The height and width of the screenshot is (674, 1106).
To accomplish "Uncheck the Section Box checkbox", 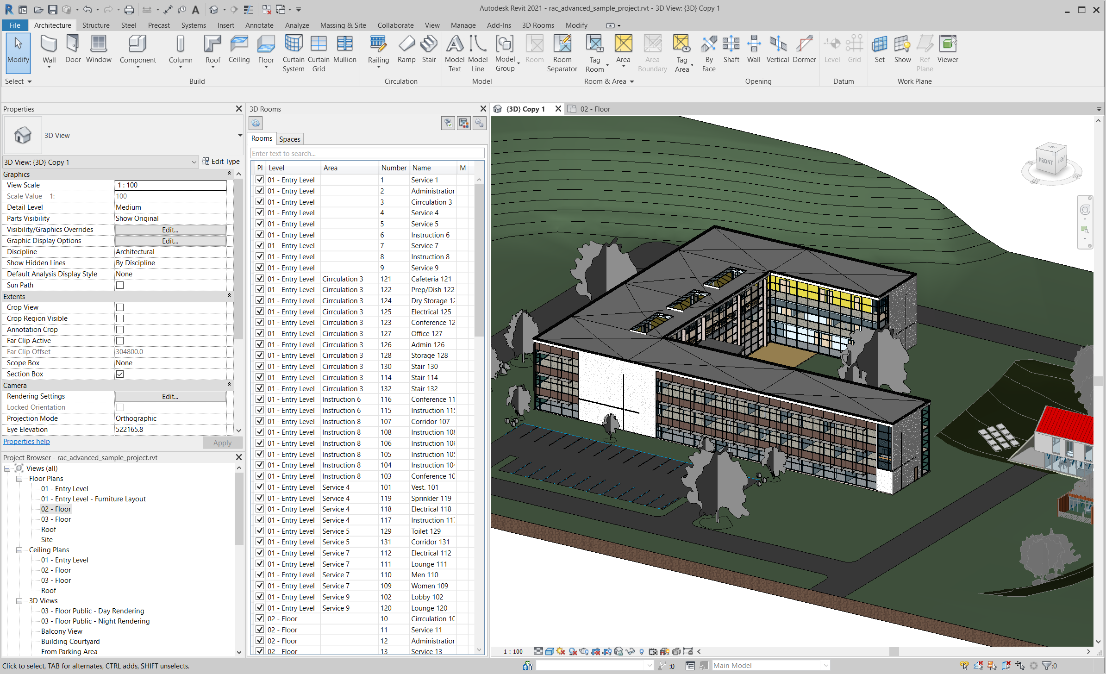I will (x=120, y=374).
